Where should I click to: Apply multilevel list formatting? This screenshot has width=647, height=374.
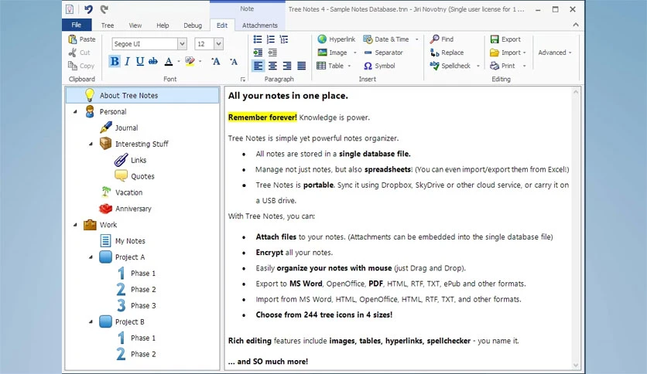[284, 39]
